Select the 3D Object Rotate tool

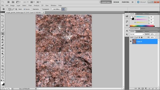(x=3, y=69)
